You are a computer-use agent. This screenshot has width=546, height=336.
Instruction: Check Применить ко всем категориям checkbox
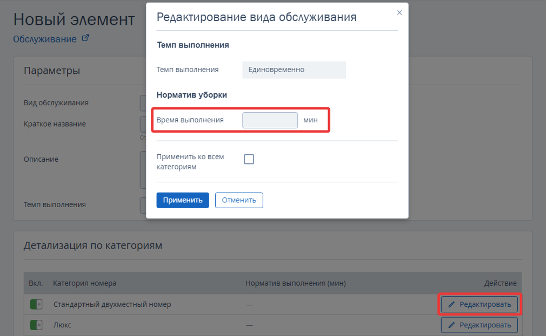[249, 159]
